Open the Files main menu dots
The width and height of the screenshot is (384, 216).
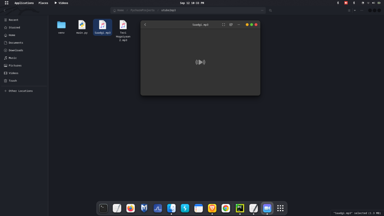(362, 10)
